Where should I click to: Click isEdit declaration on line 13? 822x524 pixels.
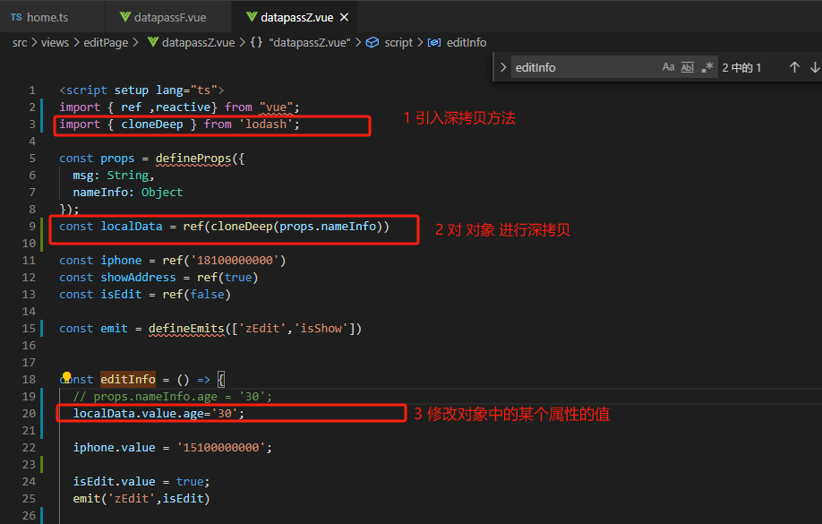coord(121,295)
